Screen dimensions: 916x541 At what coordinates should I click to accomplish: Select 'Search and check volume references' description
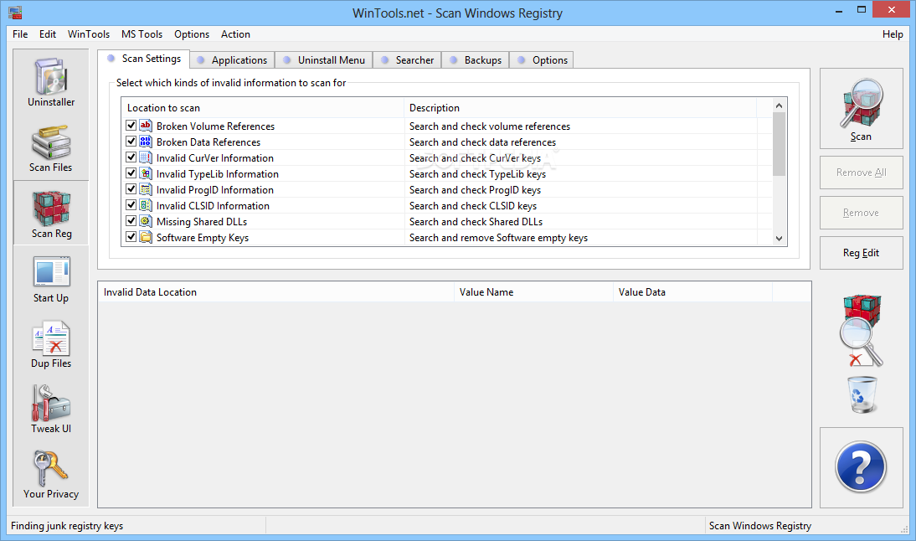coord(490,126)
